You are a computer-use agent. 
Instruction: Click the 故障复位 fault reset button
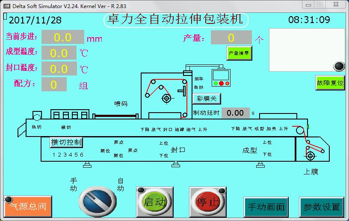[x=330, y=83]
